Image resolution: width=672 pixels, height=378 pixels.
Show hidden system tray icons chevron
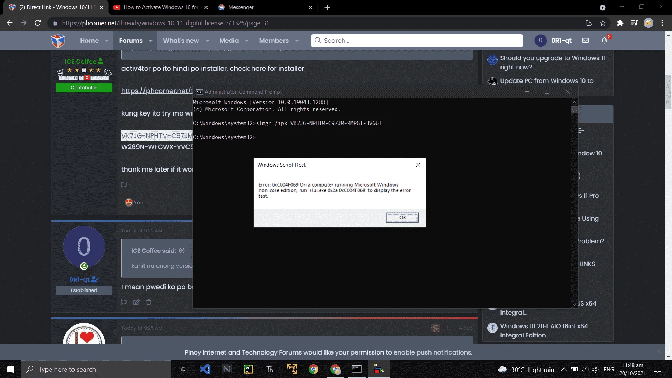coord(564,369)
